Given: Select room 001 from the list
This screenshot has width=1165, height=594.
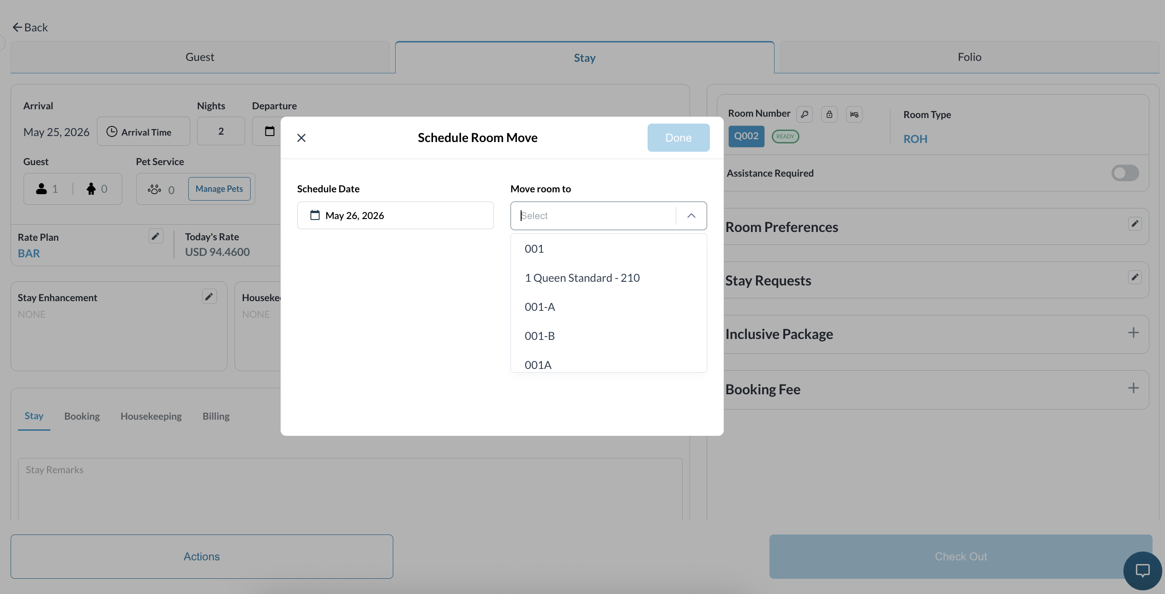Looking at the screenshot, I should point(609,249).
